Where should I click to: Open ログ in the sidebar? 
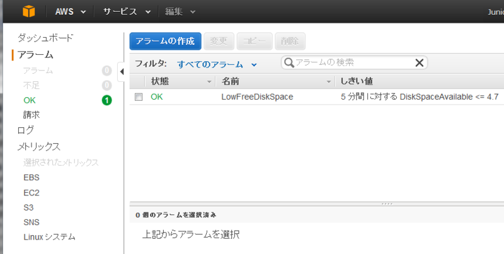click(25, 130)
